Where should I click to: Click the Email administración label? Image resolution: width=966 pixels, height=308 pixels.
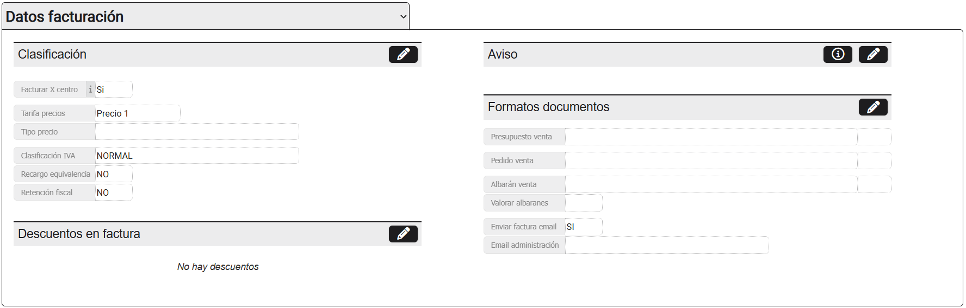click(x=525, y=245)
